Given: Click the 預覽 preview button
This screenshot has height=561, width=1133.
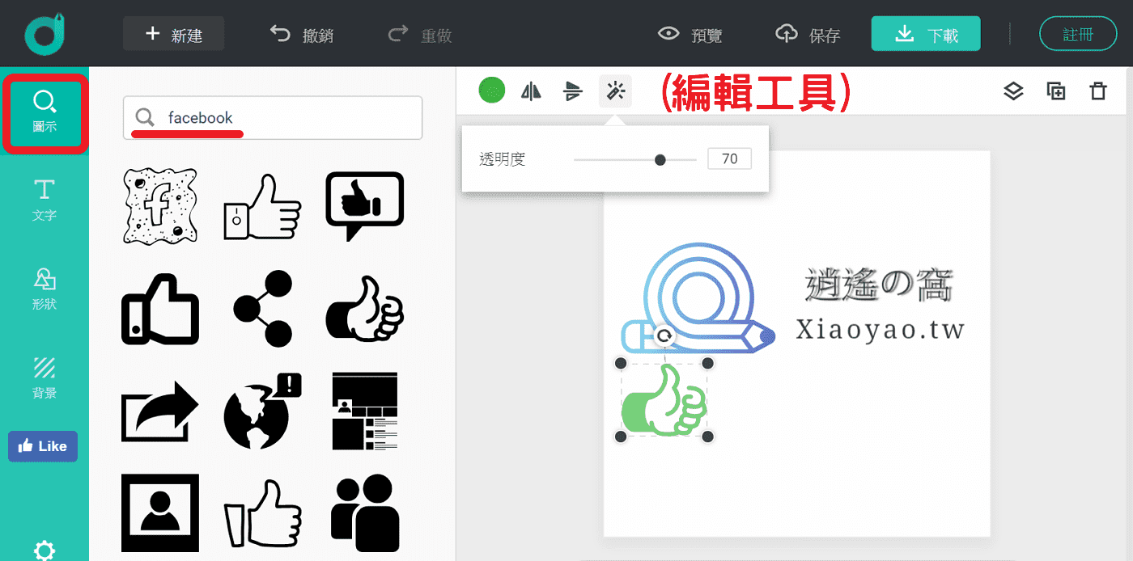Looking at the screenshot, I should coord(690,34).
